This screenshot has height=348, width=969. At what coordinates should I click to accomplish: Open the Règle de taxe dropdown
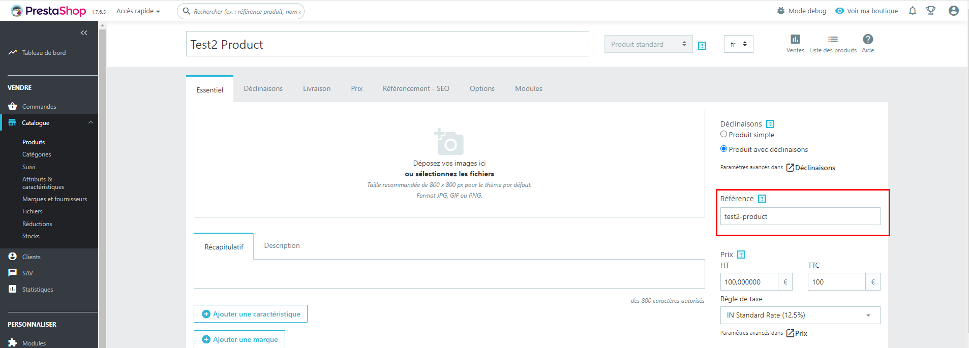coord(800,315)
